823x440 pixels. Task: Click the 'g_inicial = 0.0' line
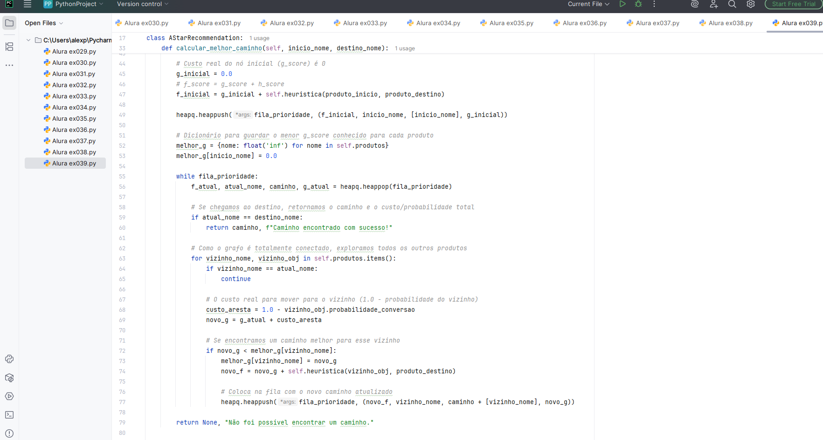pyautogui.click(x=204, y=74)
